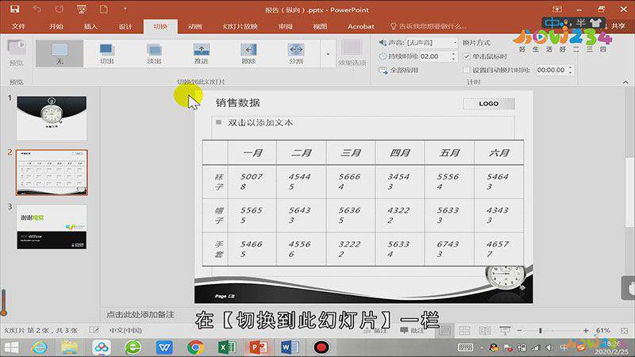Toggle the 备注 notes pane button
Viewport: 635px width, 357px height.
coord(375,331)
